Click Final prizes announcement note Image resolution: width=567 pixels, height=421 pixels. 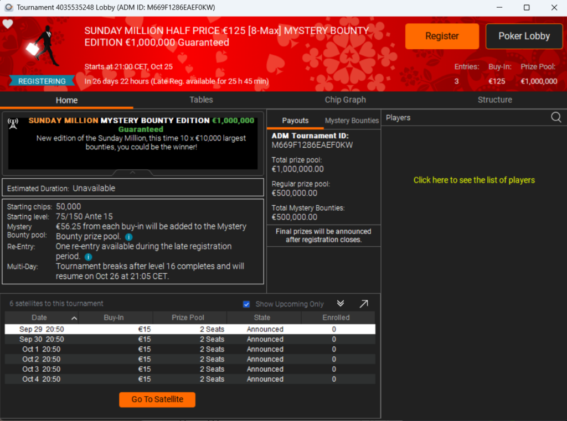323,236
